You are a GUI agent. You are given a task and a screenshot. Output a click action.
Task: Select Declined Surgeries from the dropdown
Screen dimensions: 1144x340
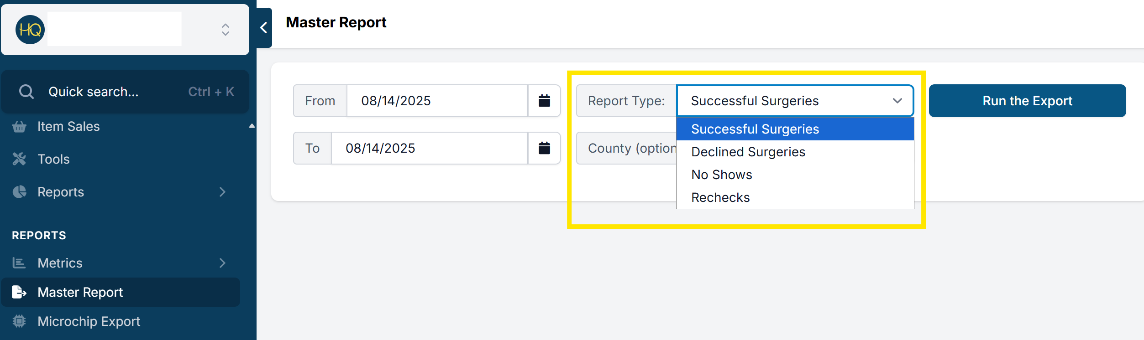pyautogui.click(x=748, y=152)
